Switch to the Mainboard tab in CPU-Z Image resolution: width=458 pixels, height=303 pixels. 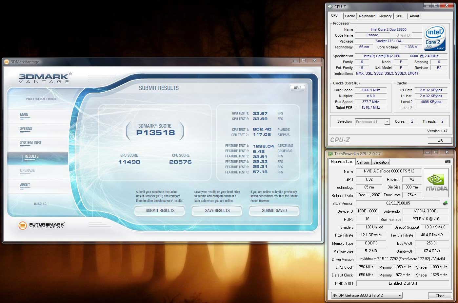(x=367, y=16)
